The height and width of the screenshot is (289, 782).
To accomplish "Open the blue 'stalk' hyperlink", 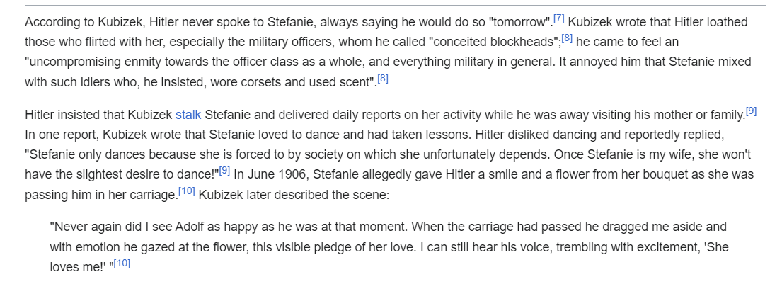I will (x=188, y=115).
